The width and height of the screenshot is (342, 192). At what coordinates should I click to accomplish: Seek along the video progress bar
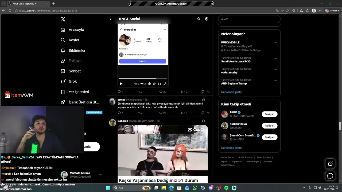pyautogui.click(x=143, y=78)
